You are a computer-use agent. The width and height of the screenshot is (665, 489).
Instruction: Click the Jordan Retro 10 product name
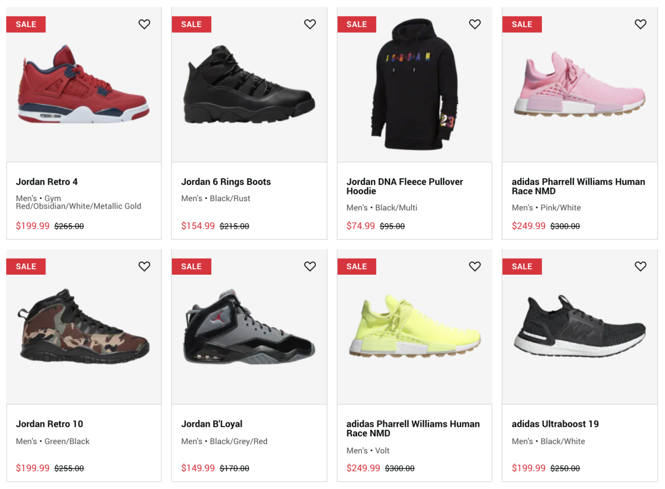(x=49, y=424)
